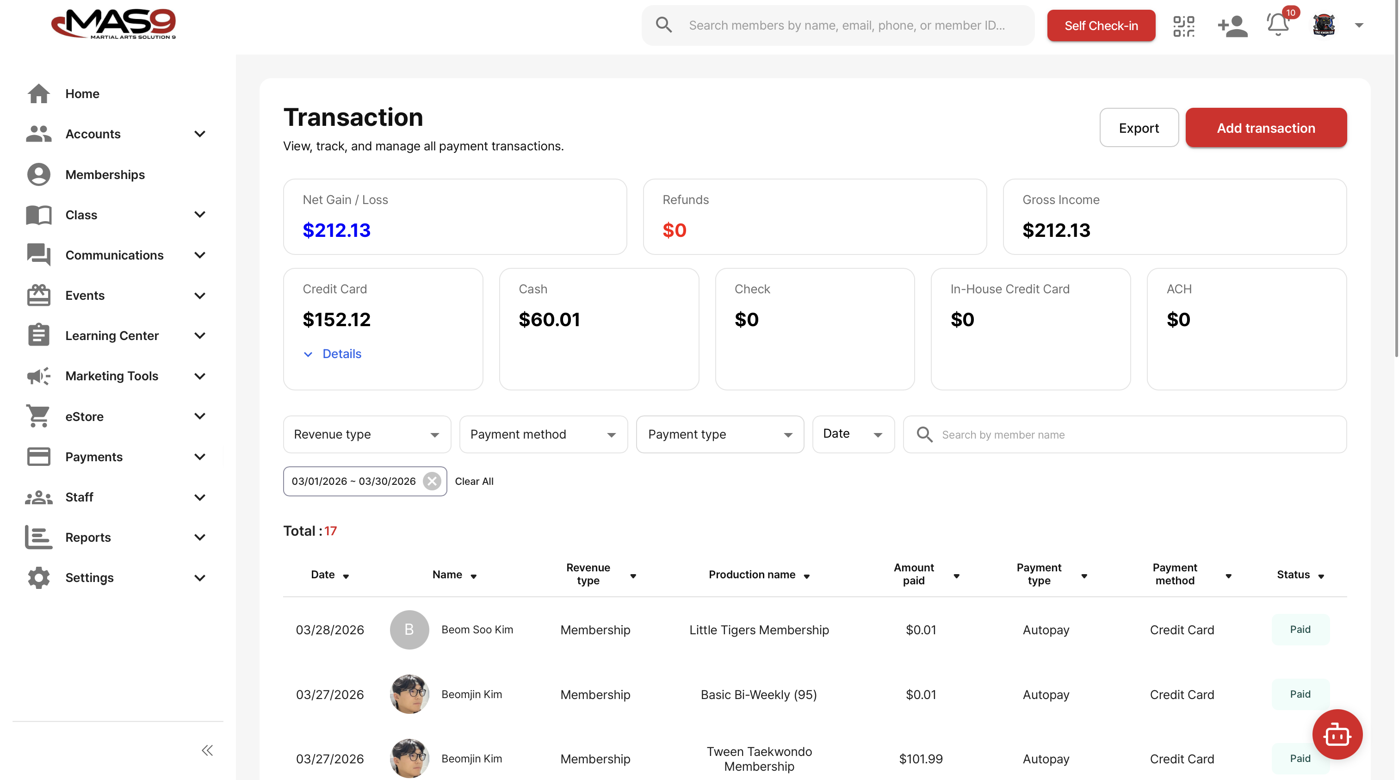Collapse the sidebar with double-arrow icon

click(207, 750)
